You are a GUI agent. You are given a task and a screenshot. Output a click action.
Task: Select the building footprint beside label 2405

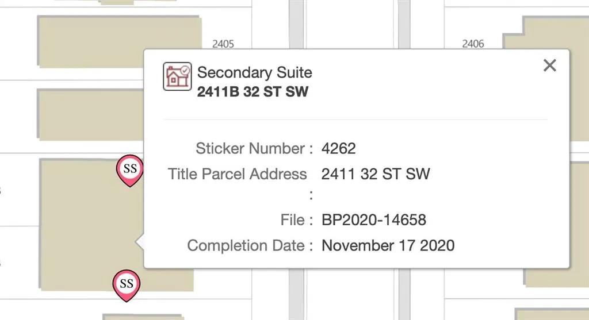tap(120, 41)
